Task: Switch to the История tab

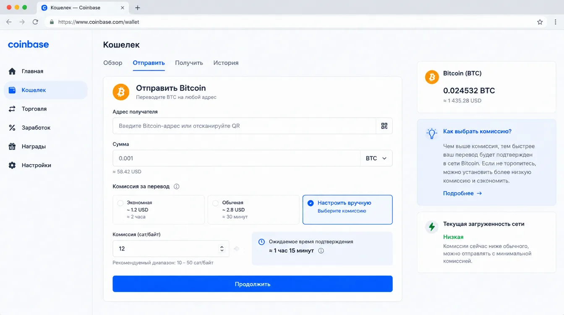Action: click(226, 63)
